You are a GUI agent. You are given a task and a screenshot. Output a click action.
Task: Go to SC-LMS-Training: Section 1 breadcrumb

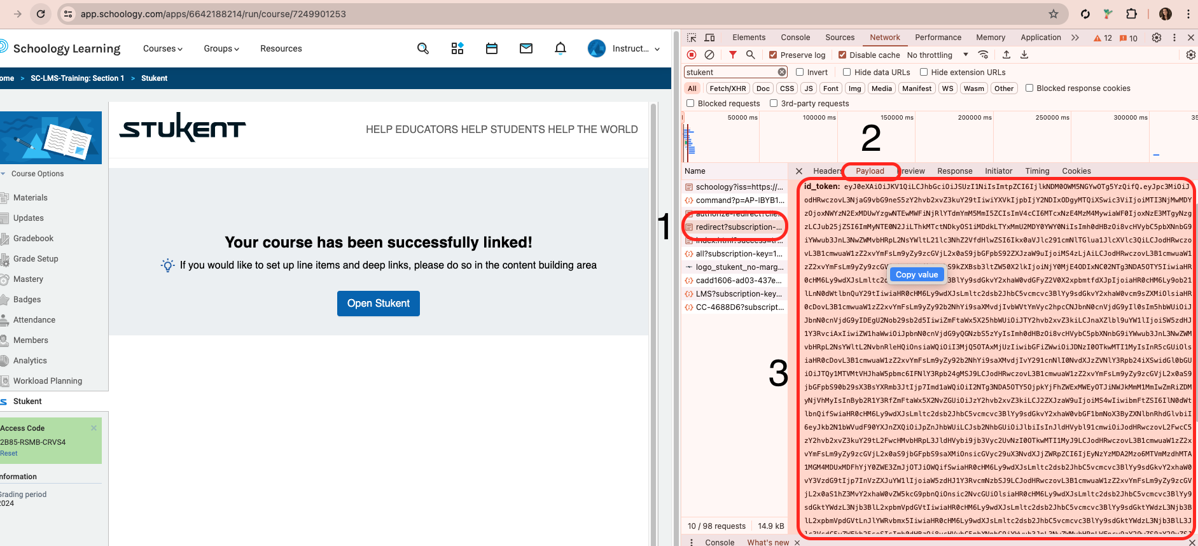click(77, 78)
